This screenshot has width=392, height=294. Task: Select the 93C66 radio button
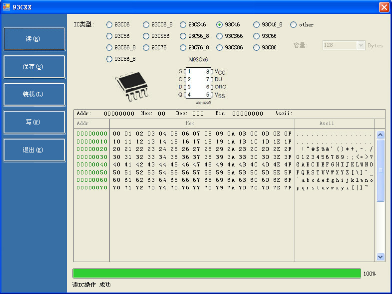coord(265,36)
